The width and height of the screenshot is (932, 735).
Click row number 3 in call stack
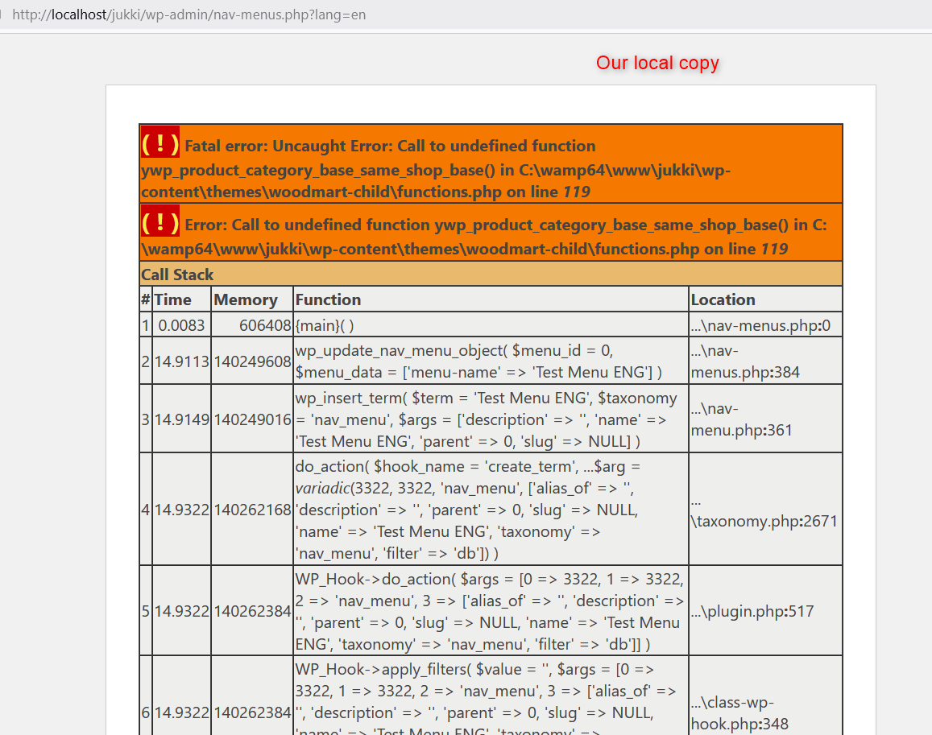146,419
